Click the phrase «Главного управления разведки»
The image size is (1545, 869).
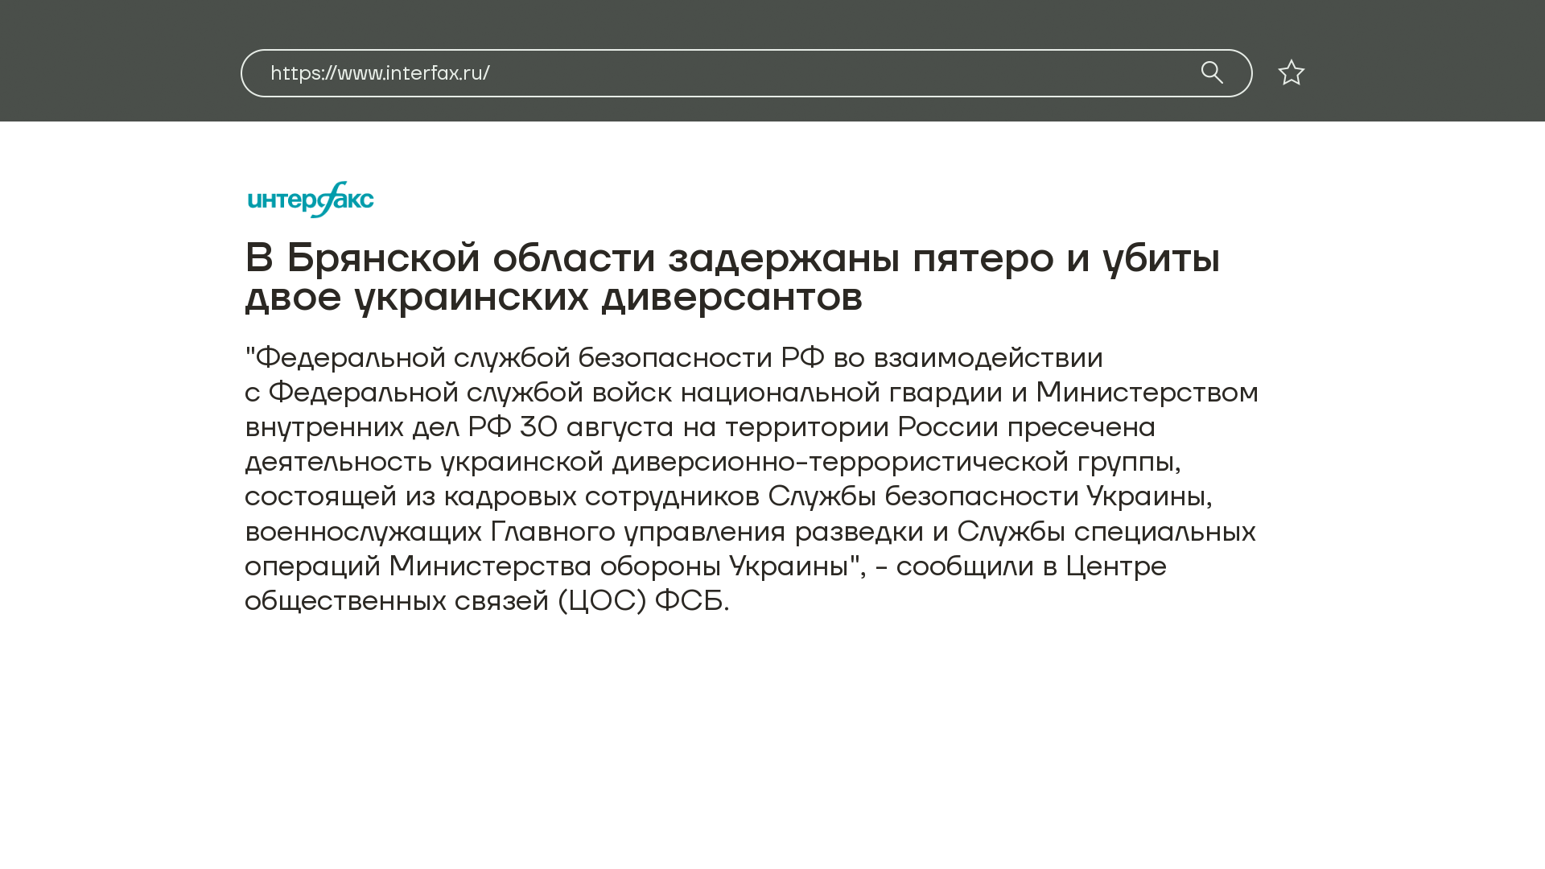(x=707, y=532)
